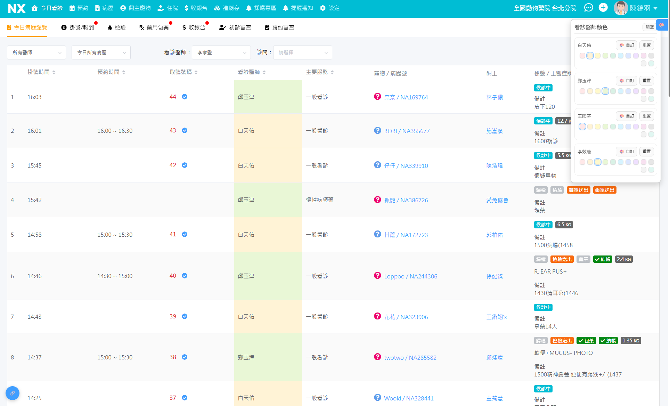
Task: Click question mark icon beside BOBI record
Action: pos(377,130)
